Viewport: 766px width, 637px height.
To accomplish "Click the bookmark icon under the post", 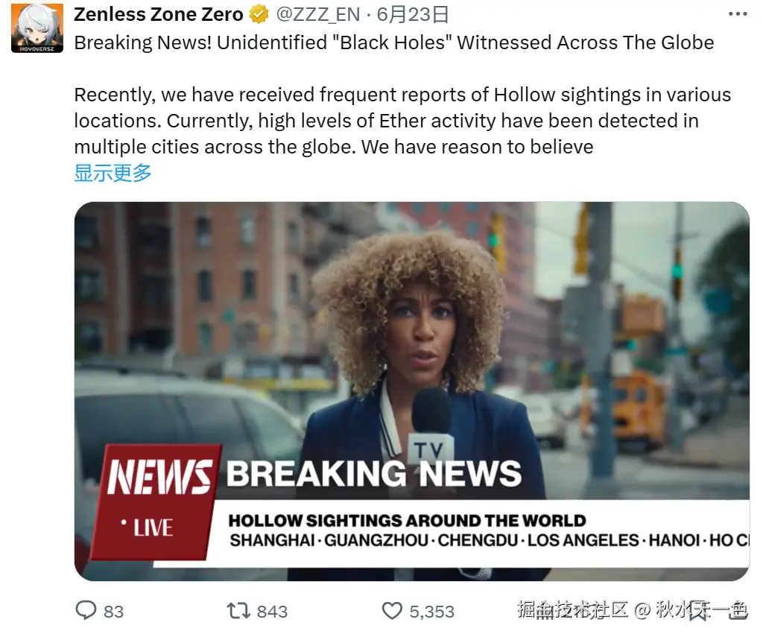I will (x=698, y=611).
